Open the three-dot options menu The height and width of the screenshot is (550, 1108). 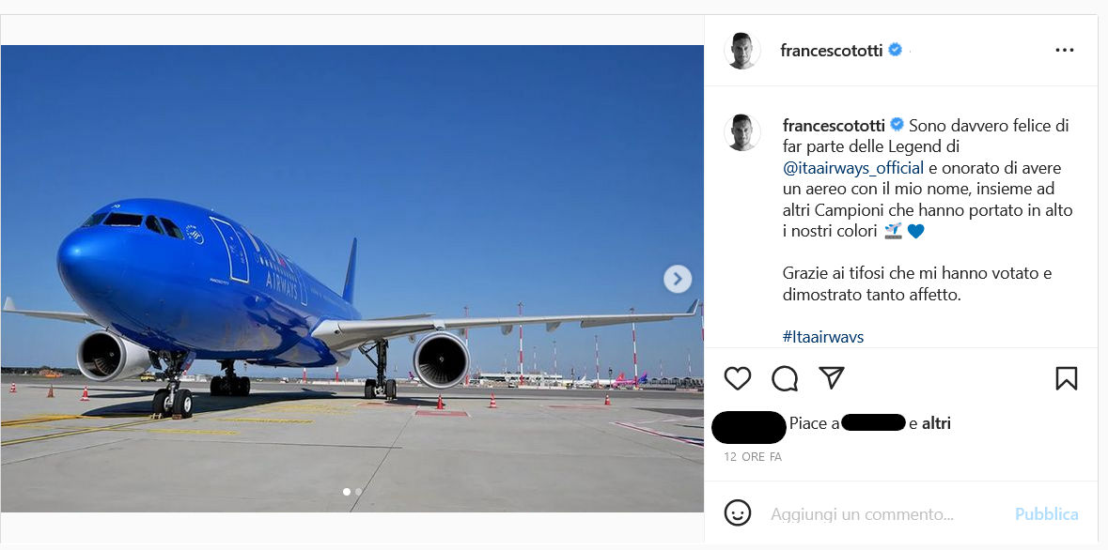tap(1064, 51)
